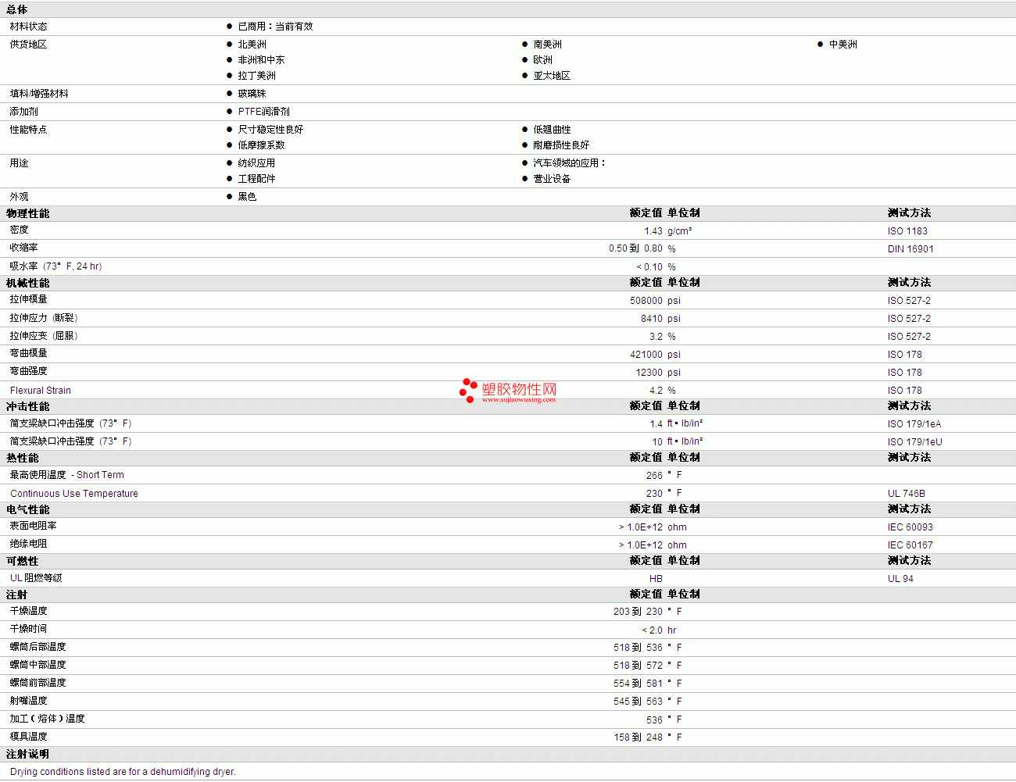Screen dimensions: 1016x782
Task: Click the 注射说明 section header
Action: (27, 754)
